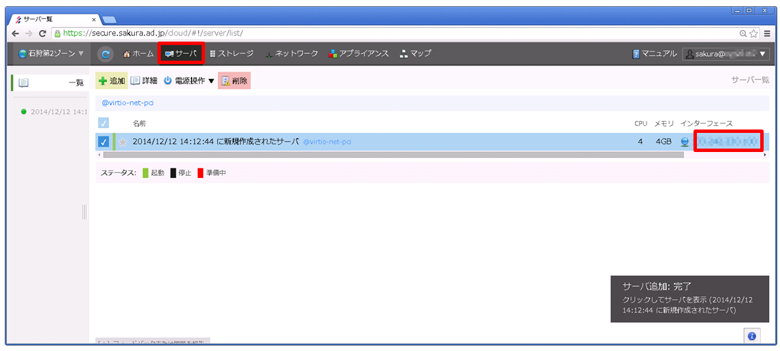
Task: Star the newly created server row
Action: pos(123,142)
